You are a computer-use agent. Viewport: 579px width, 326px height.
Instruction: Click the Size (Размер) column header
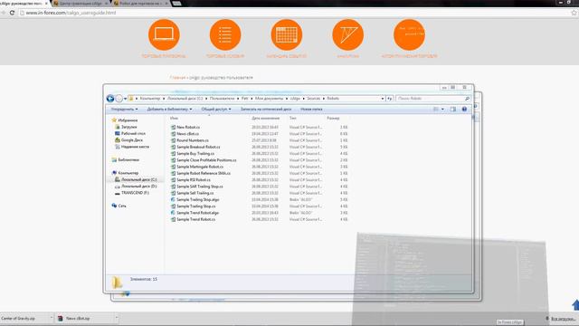333,119
